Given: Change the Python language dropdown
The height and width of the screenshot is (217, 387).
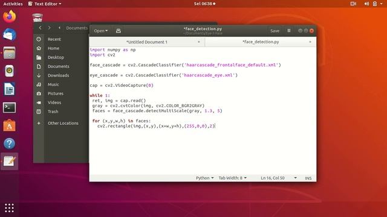Looking at the screenshot, I should click(x=204, y=178).
